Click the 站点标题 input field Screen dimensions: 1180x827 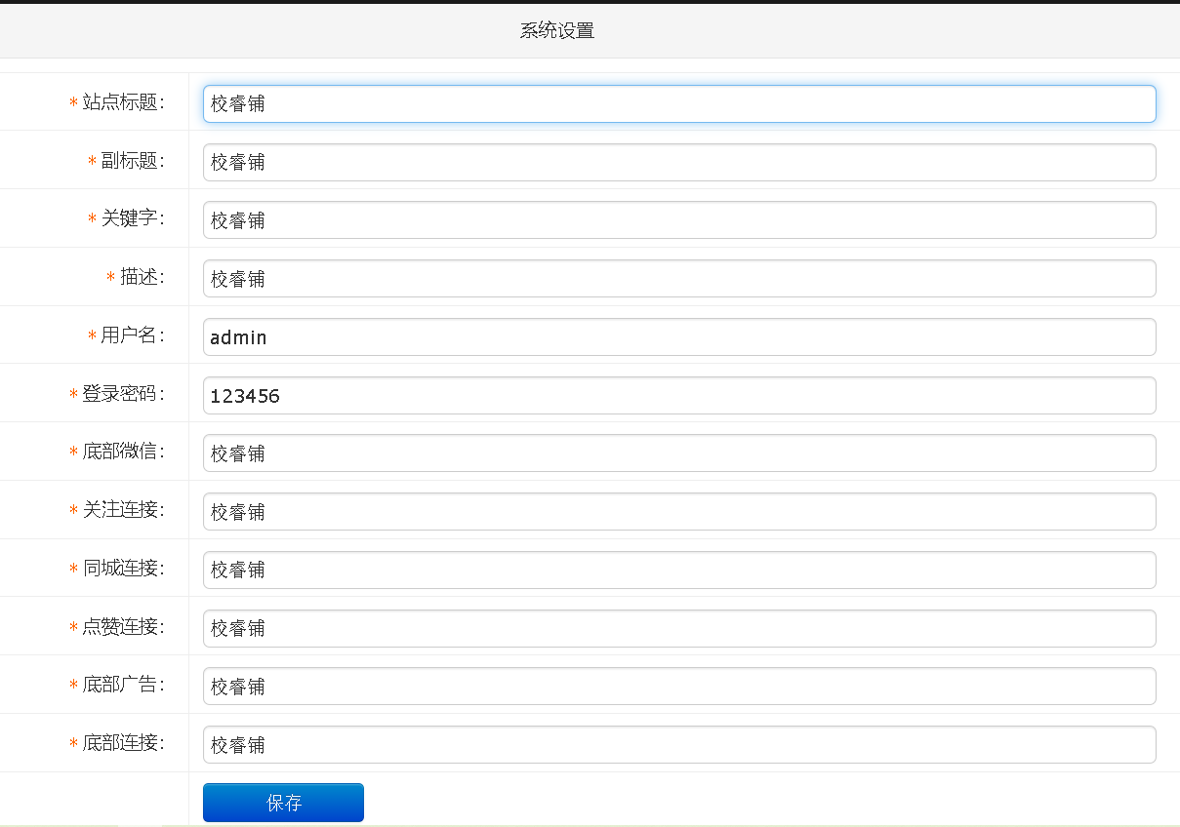pos(678,103)
